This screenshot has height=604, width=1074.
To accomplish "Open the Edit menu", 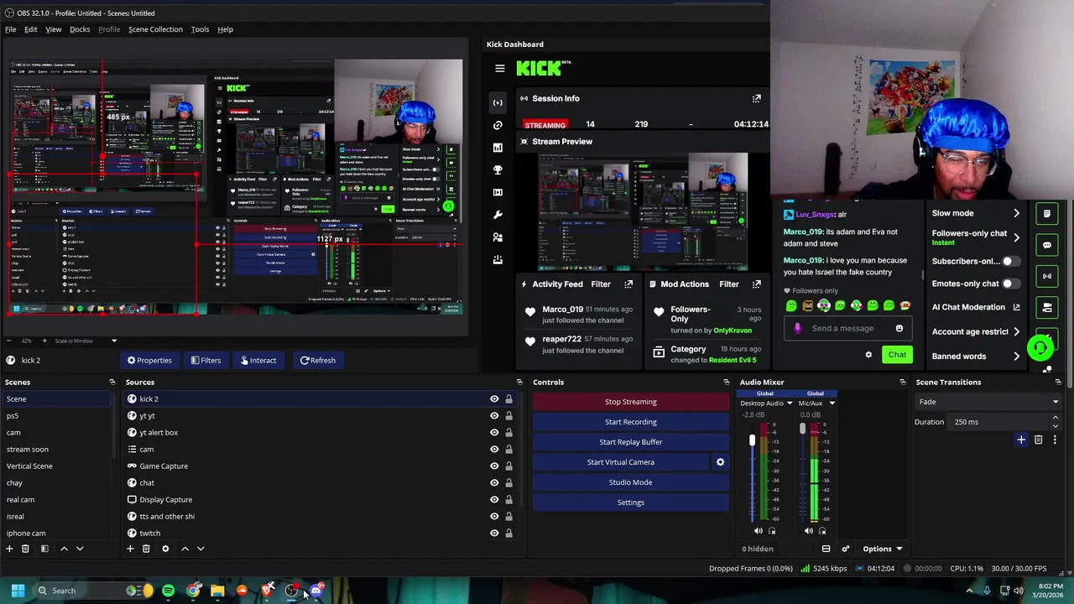I will 30,29.
